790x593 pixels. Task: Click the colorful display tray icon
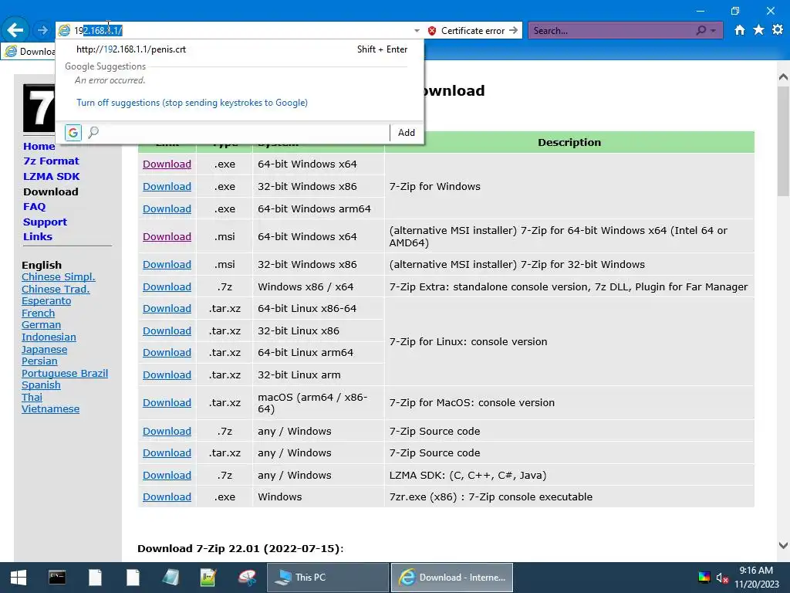pyautogui.click(x=704, y=578)
